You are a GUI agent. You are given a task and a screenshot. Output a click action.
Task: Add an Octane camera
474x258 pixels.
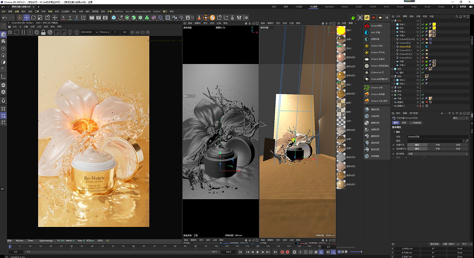tap(376, 26)
